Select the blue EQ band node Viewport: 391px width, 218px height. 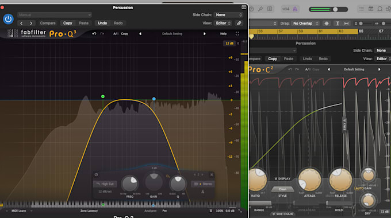click(x=154, y=99)
